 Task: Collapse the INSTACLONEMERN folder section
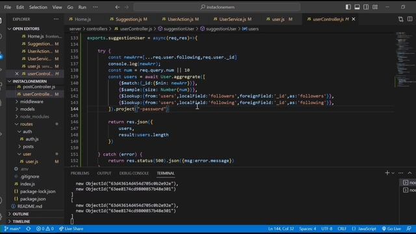[29, 81]
